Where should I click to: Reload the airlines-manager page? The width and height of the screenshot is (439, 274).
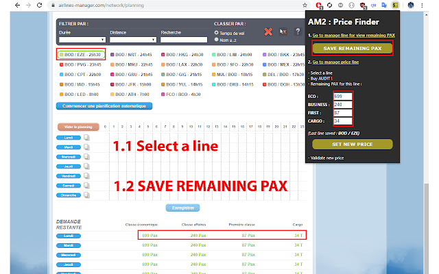(40, 5)
